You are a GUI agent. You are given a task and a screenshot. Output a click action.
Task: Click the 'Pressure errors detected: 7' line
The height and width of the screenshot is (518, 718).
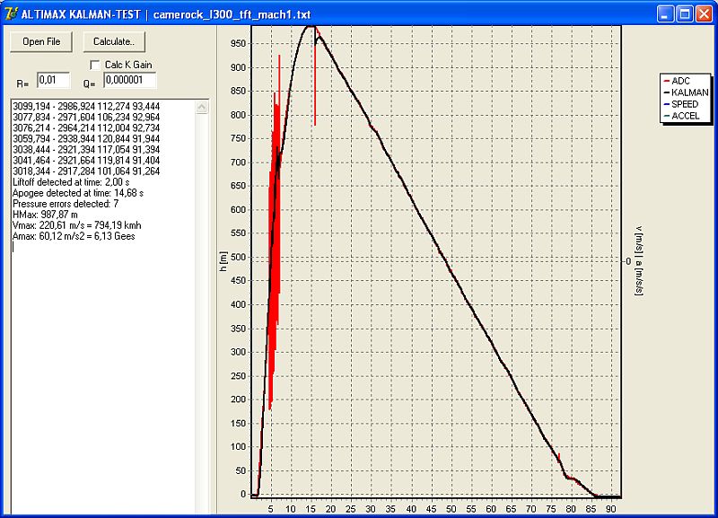(x=65, y=204)
